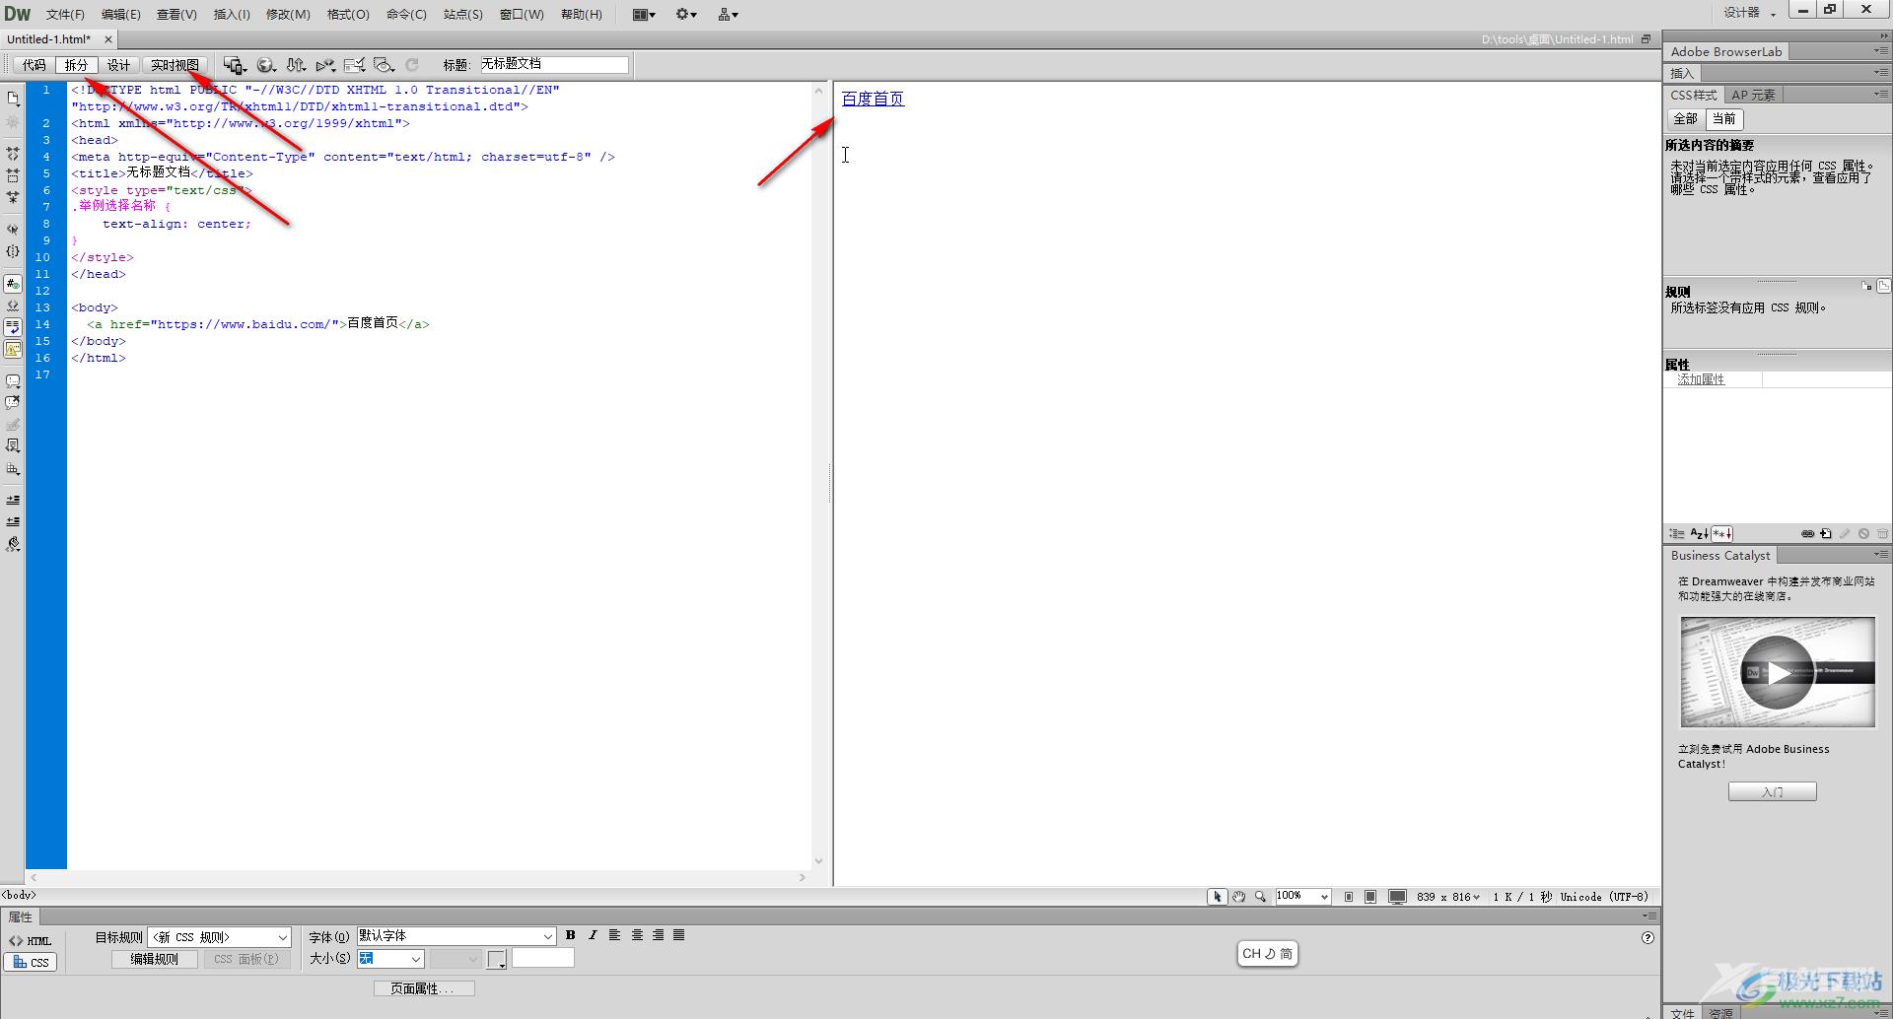
Task: Open the file management arrows icon
Action: [x=296, y=65]
